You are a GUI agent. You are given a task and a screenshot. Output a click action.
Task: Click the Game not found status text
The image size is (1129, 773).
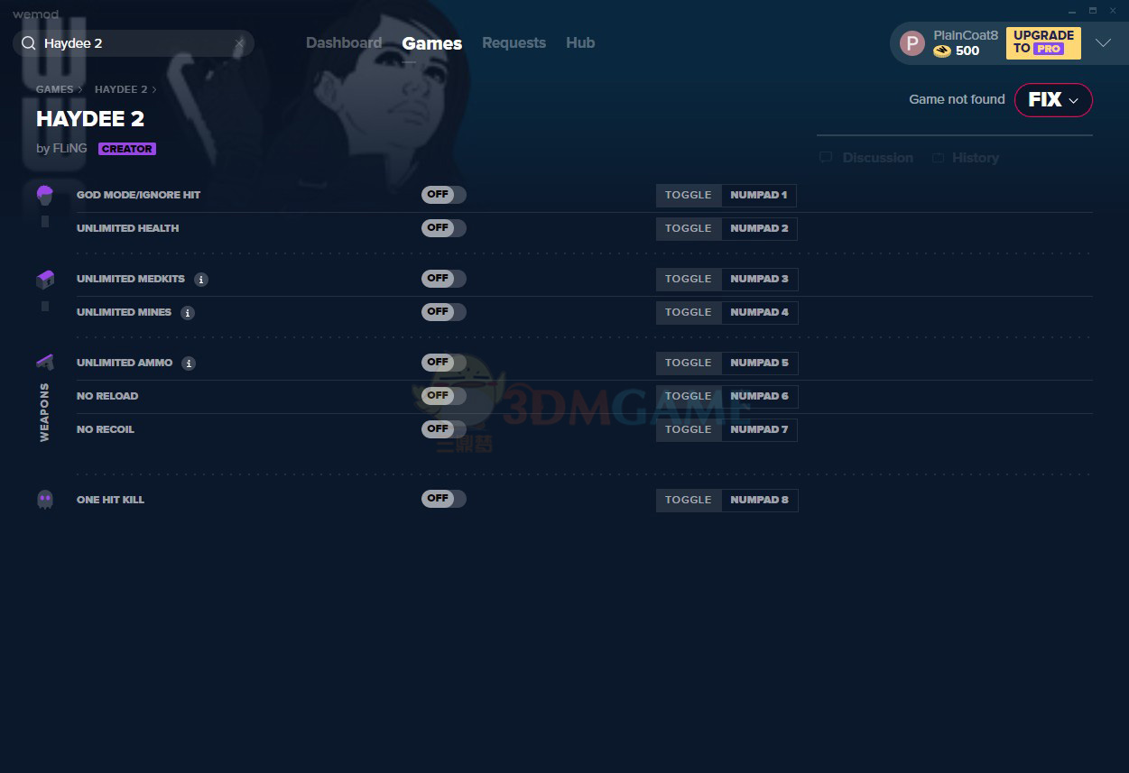tap(957, 100)
